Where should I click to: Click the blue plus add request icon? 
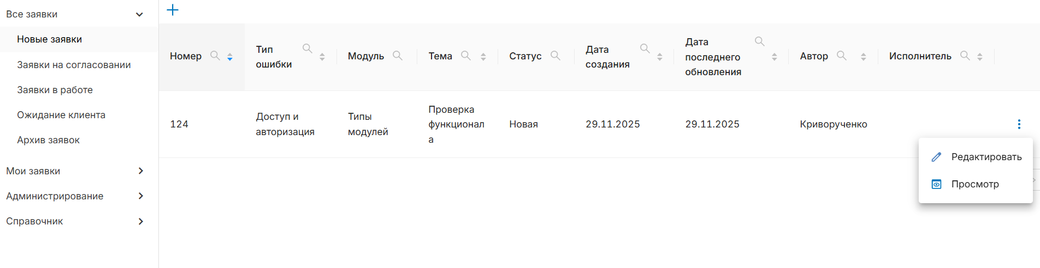point(173,10)
